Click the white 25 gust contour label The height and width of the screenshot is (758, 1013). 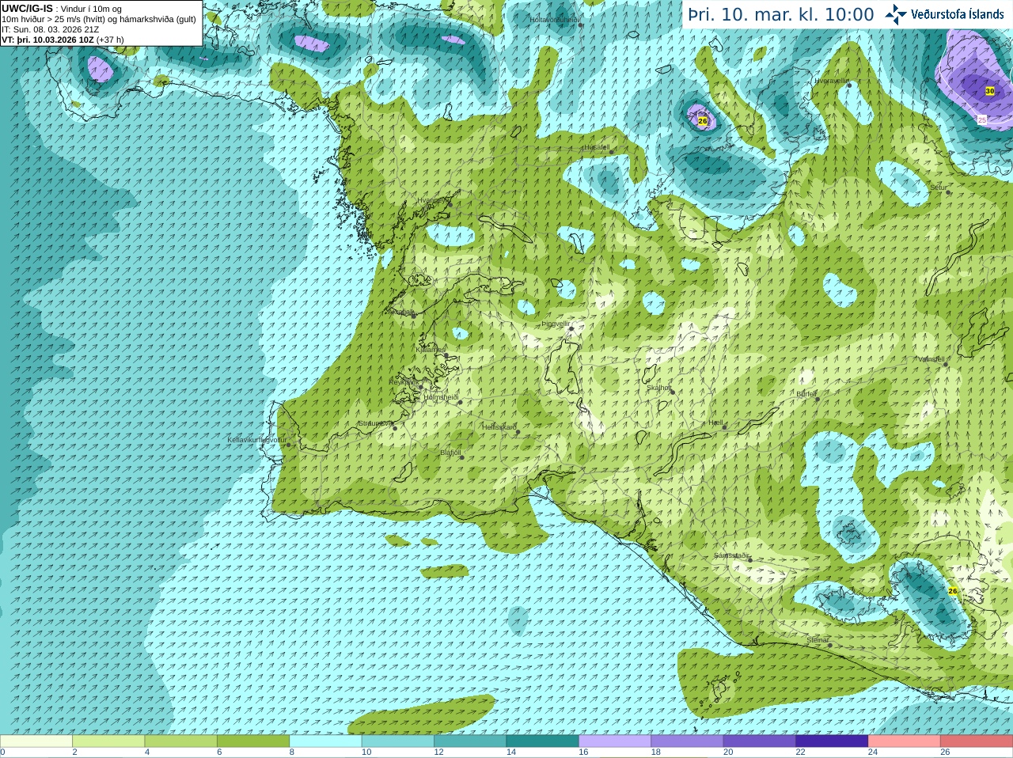pyautogui.click(x=982, y=119)
